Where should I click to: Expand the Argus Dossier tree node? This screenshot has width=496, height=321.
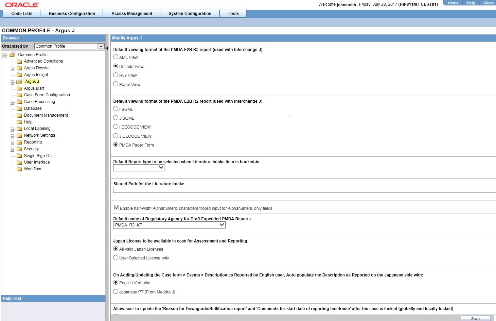(x=12, y=69)
